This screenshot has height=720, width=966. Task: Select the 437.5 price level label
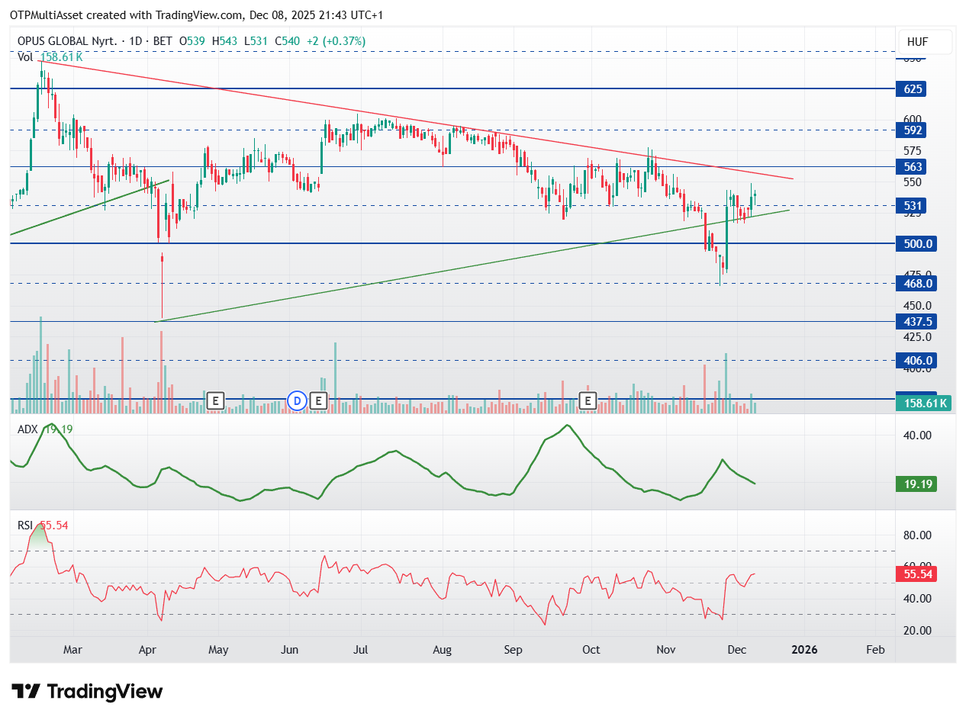tap(916, 322)
